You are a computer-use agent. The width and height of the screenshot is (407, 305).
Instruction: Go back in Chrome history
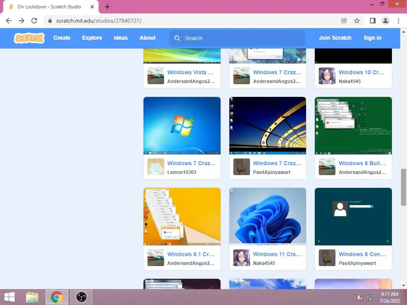9,21
